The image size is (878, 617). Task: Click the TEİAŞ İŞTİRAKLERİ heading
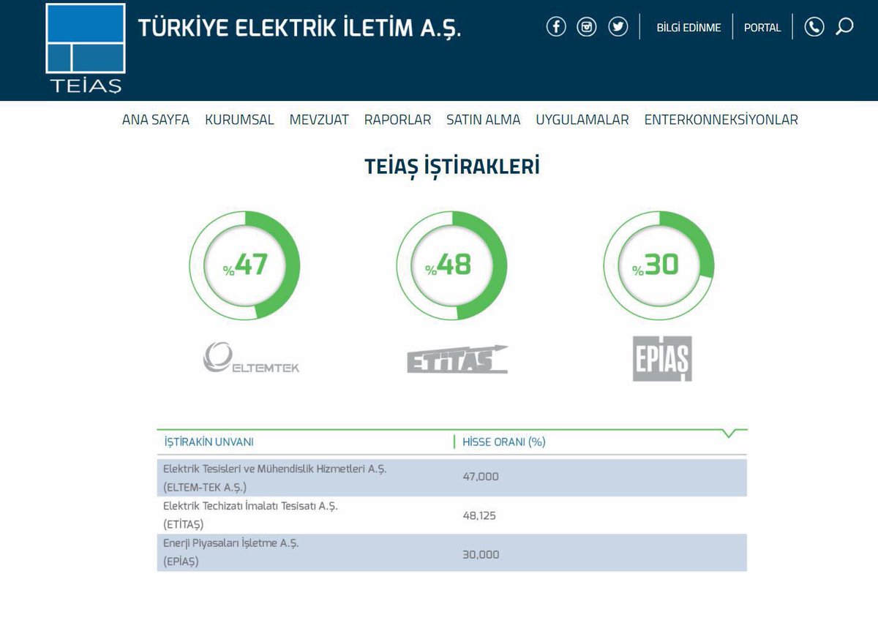tap(452, 167)
